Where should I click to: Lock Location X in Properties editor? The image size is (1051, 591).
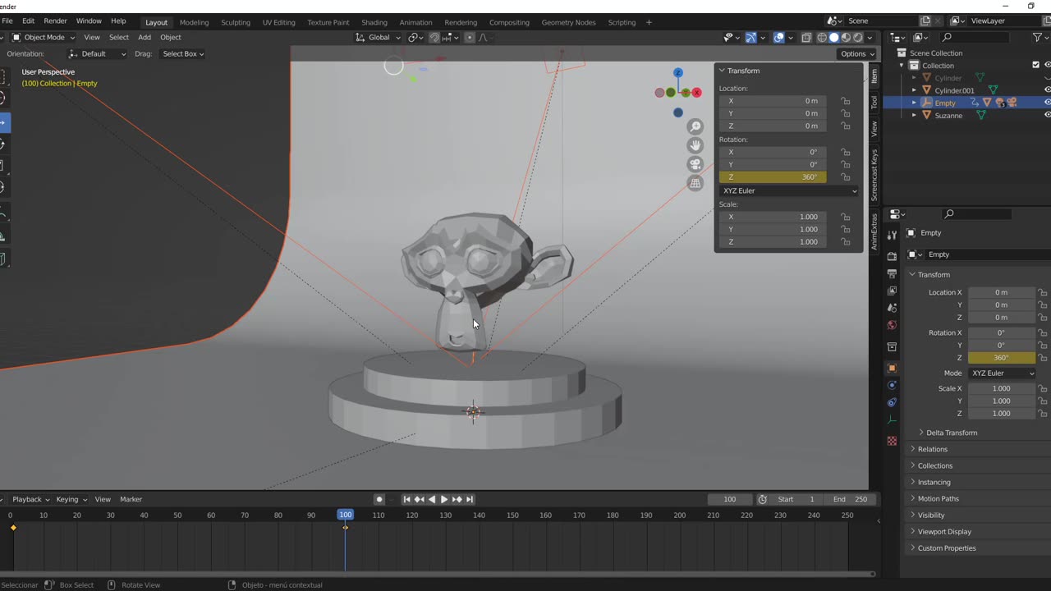(x=1043, y=292)
